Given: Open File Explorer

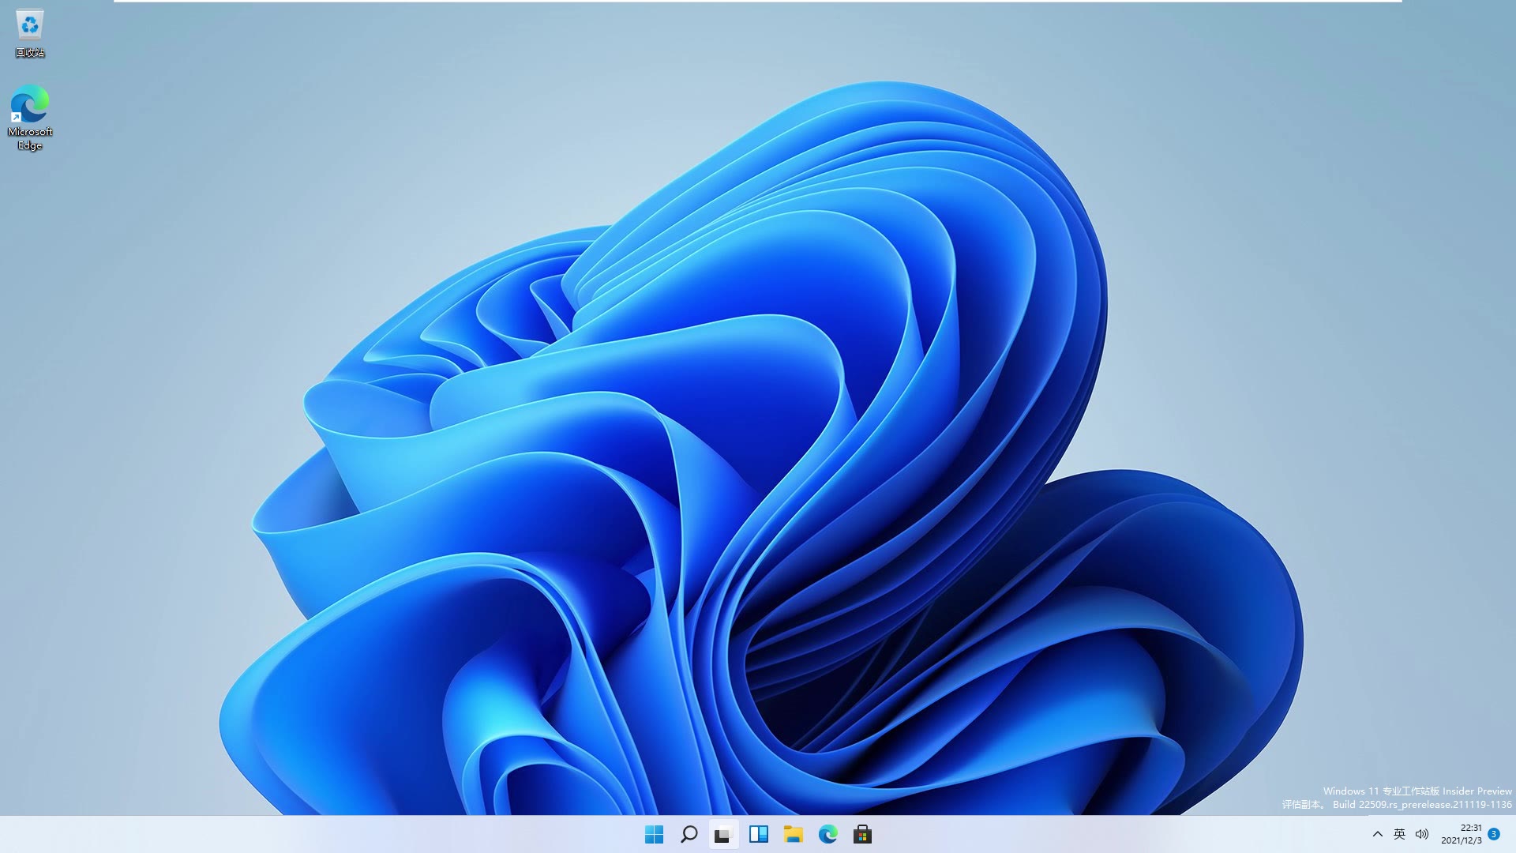Looking at the screenshot, I should [793, 833].
